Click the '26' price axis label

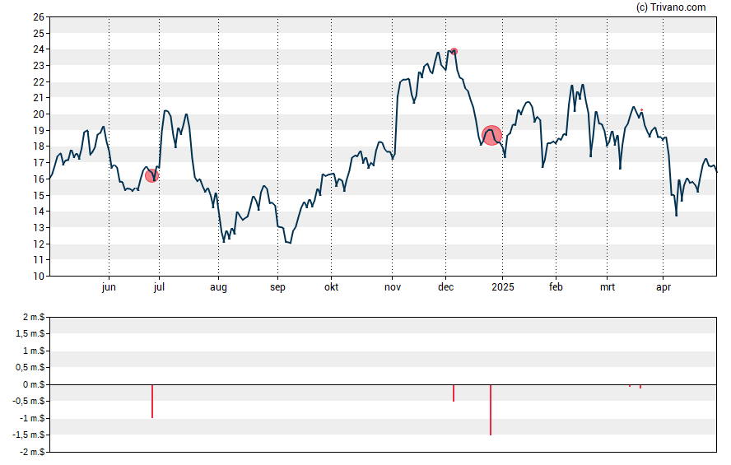[39, 17]
